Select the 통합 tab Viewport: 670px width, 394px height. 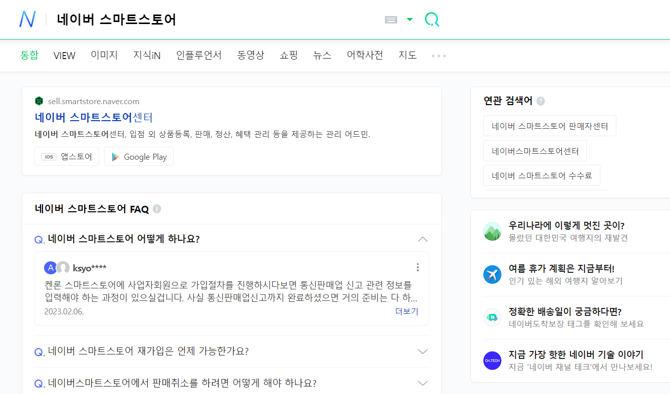pyautogui.click(x=29, y=55)
